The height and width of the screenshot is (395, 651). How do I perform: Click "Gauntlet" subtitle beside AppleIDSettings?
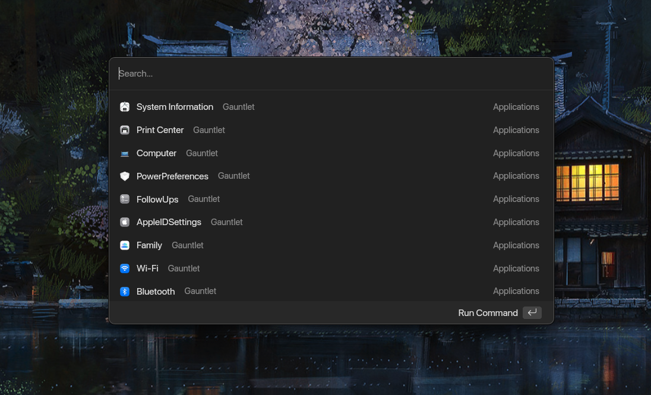tap(227, 222)
